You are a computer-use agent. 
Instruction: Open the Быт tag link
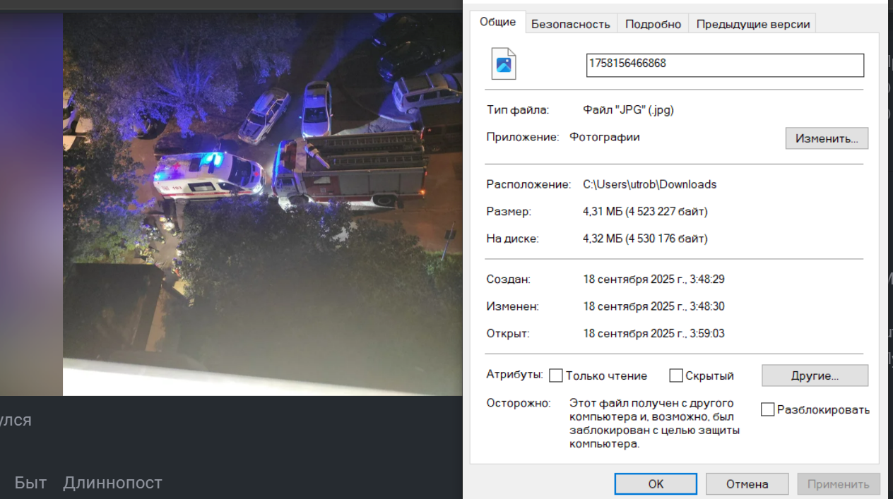coord(30,483)
